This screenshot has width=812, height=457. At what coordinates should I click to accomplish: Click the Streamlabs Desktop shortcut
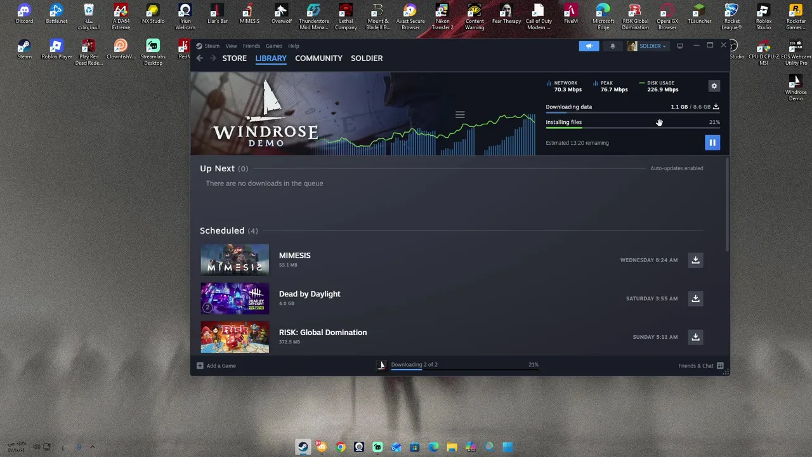pos(153,52)
